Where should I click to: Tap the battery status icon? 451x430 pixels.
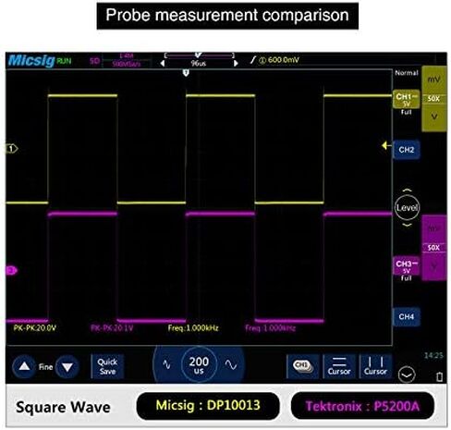pos(440,376)
